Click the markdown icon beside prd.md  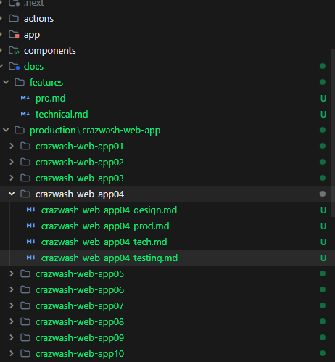pos(25,98)
